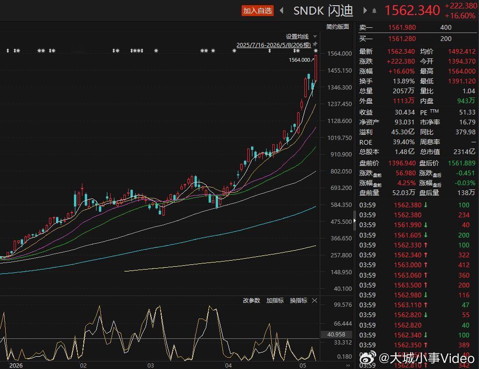
Task: Click the 总市值 value 2314亿
Action: click(x=465, y=152)
